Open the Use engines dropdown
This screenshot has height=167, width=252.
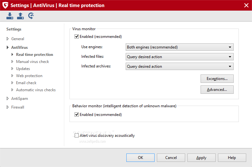[x=179, y=47]
